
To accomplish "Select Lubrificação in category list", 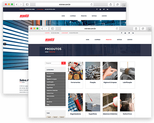I will point(55,82).
